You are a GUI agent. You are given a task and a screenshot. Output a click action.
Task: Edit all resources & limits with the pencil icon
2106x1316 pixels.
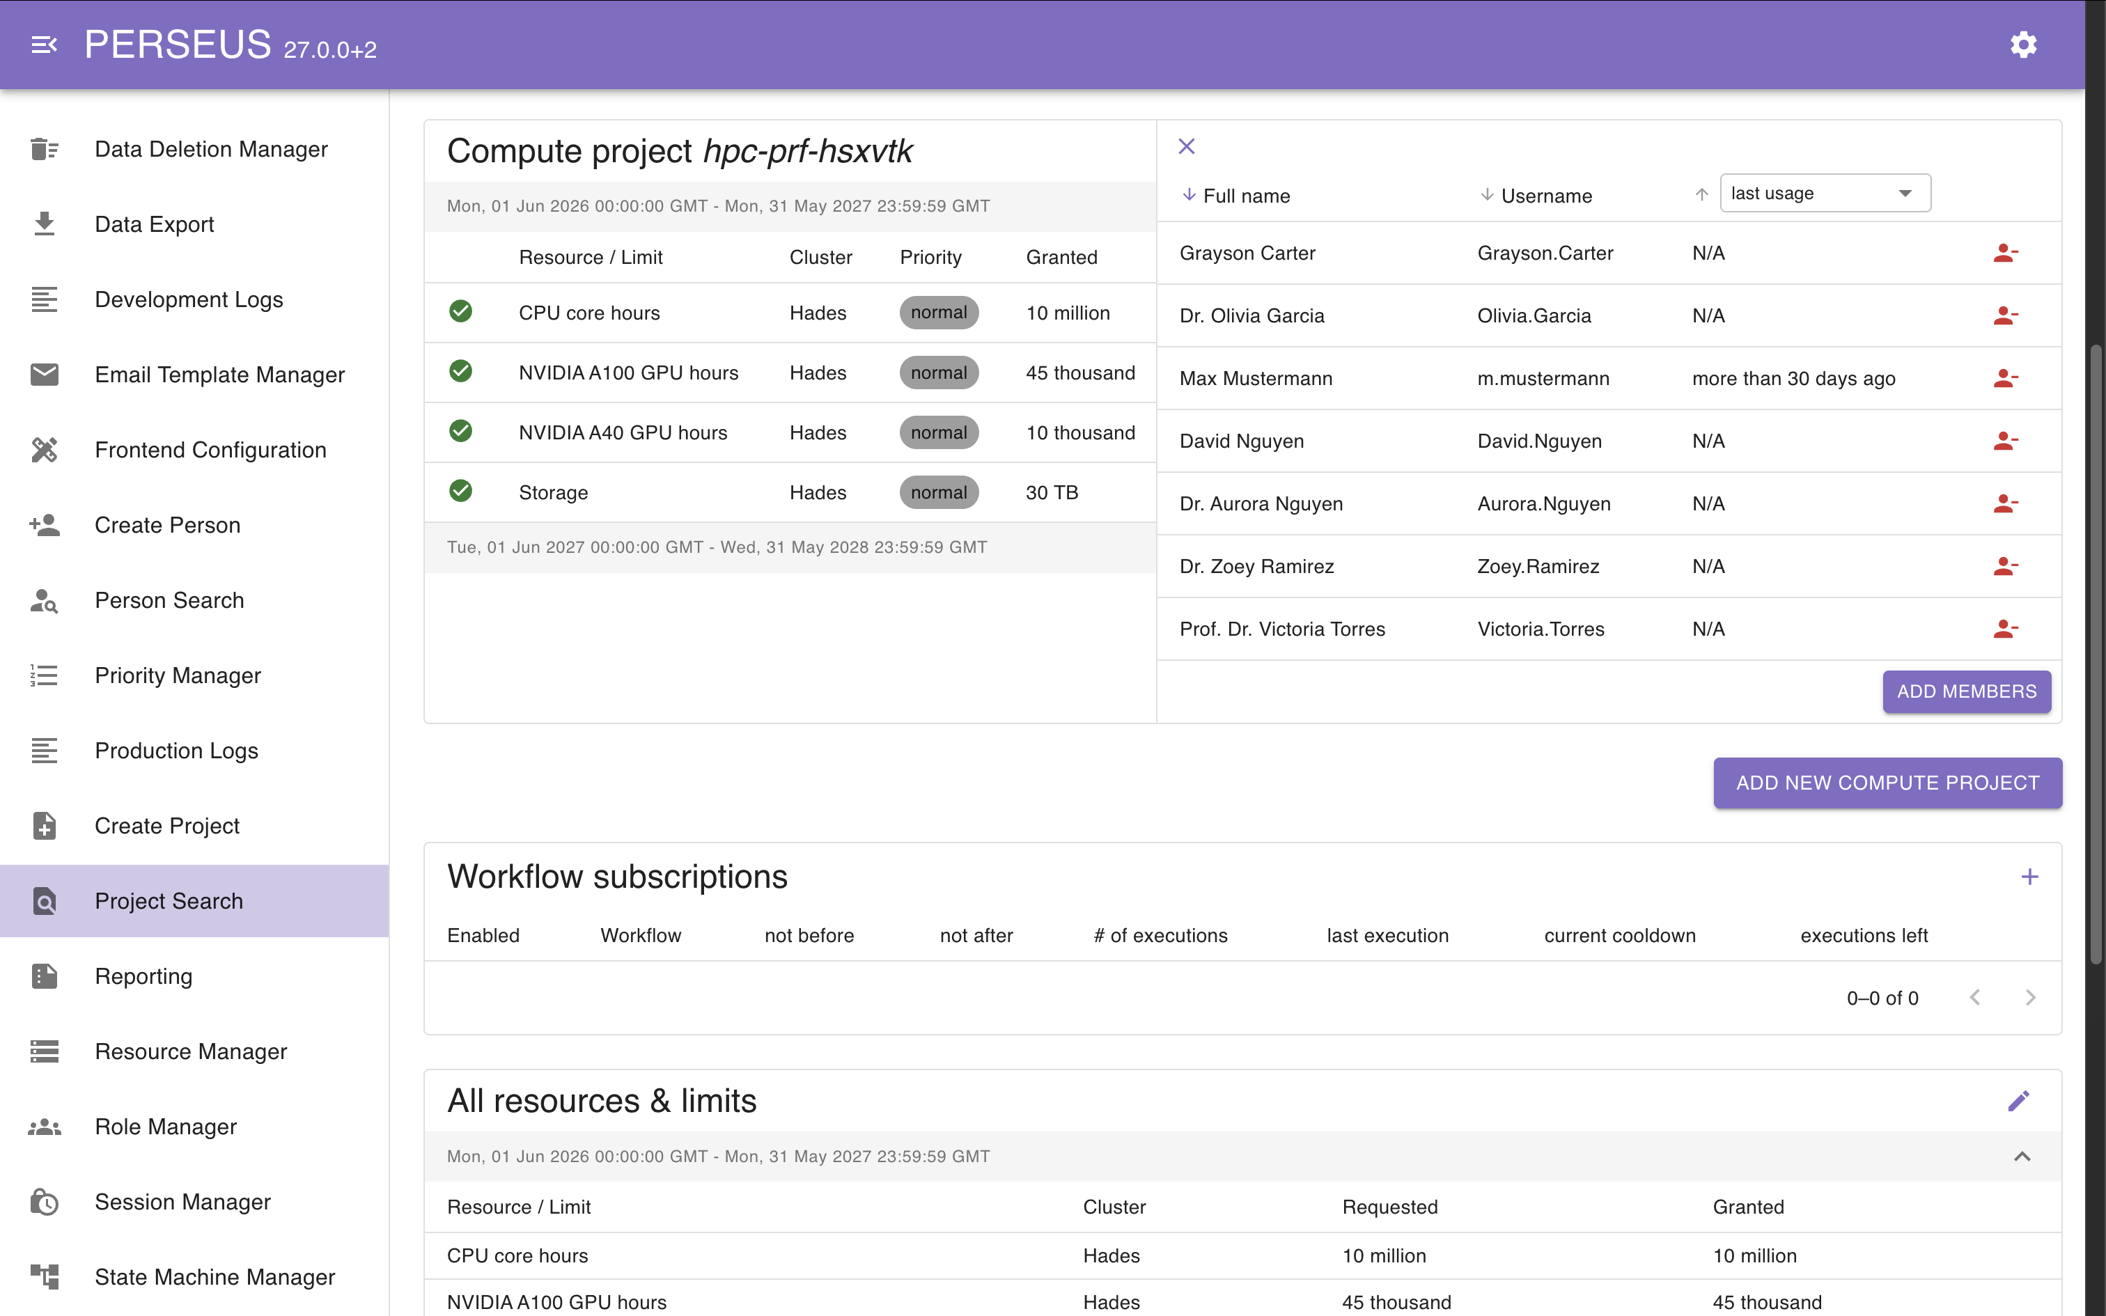click(x=2019, y=1101)
